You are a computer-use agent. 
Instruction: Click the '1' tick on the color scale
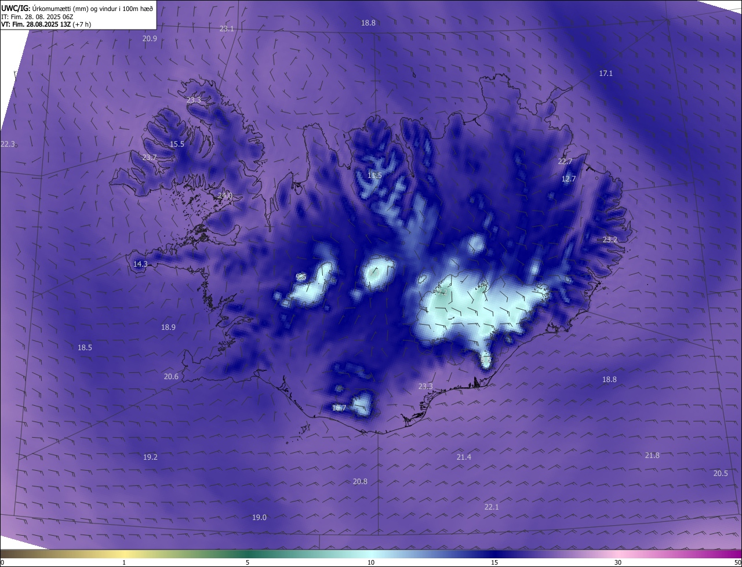pos(124,562)
